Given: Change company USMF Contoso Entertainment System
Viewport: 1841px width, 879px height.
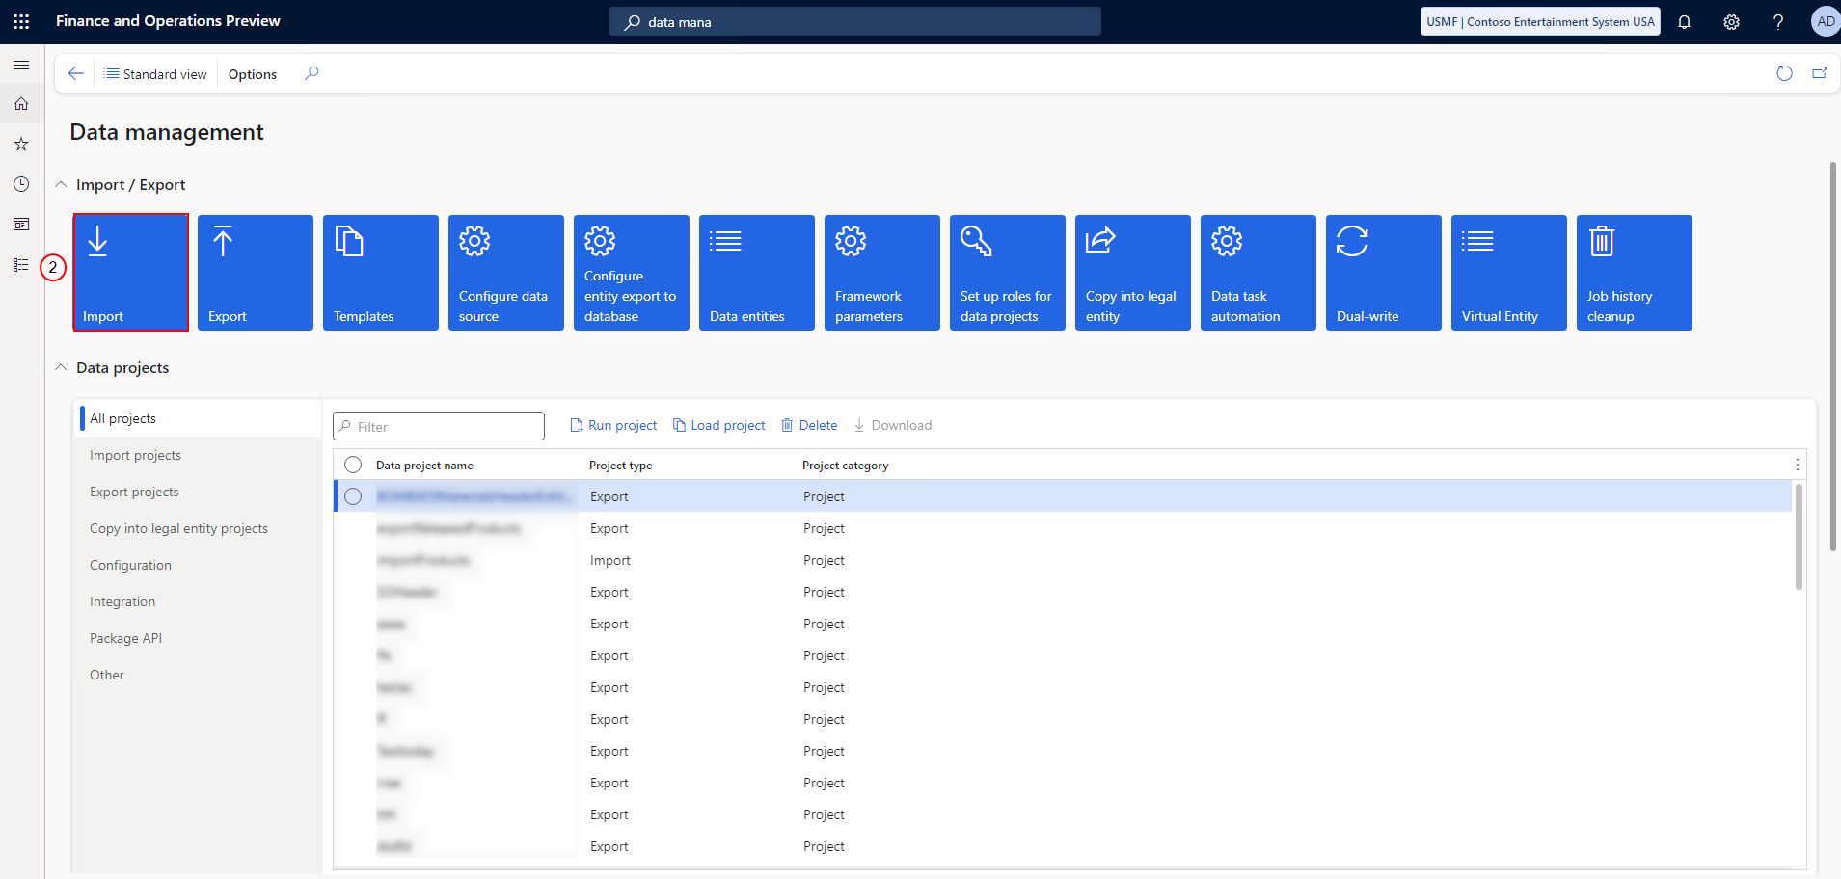Looking at the screenshot, I should click(x=1540, y=21).
